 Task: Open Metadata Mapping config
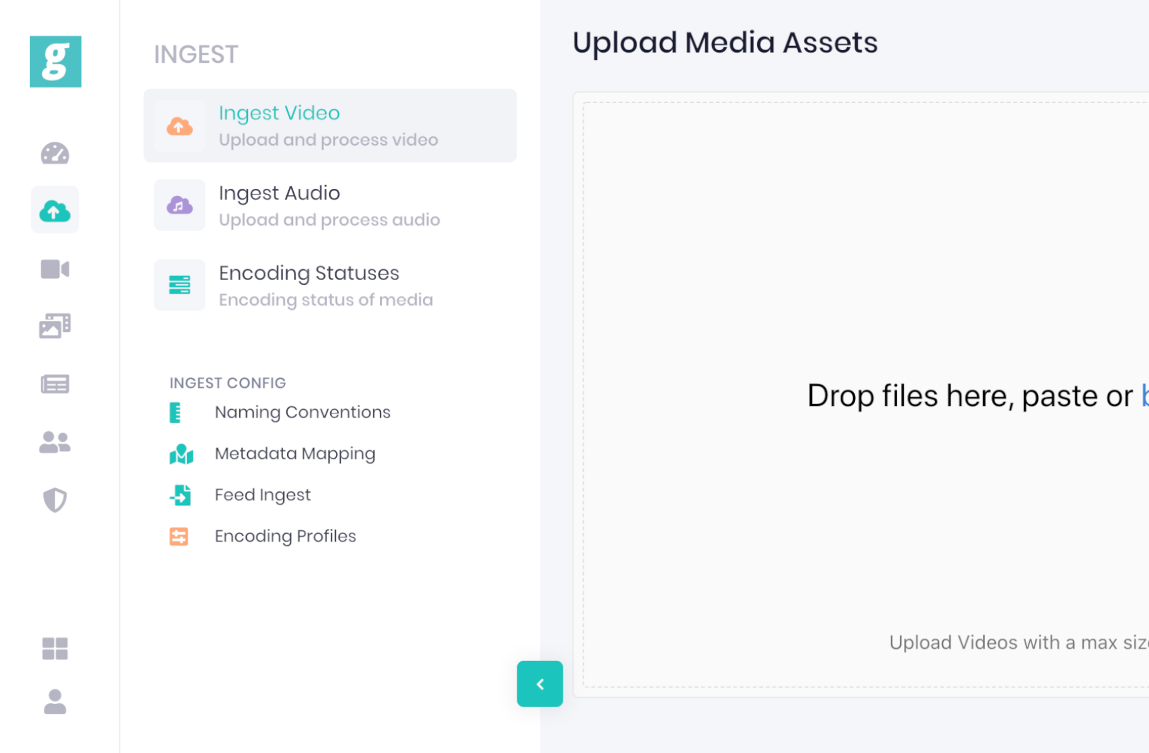pos(295,454)
